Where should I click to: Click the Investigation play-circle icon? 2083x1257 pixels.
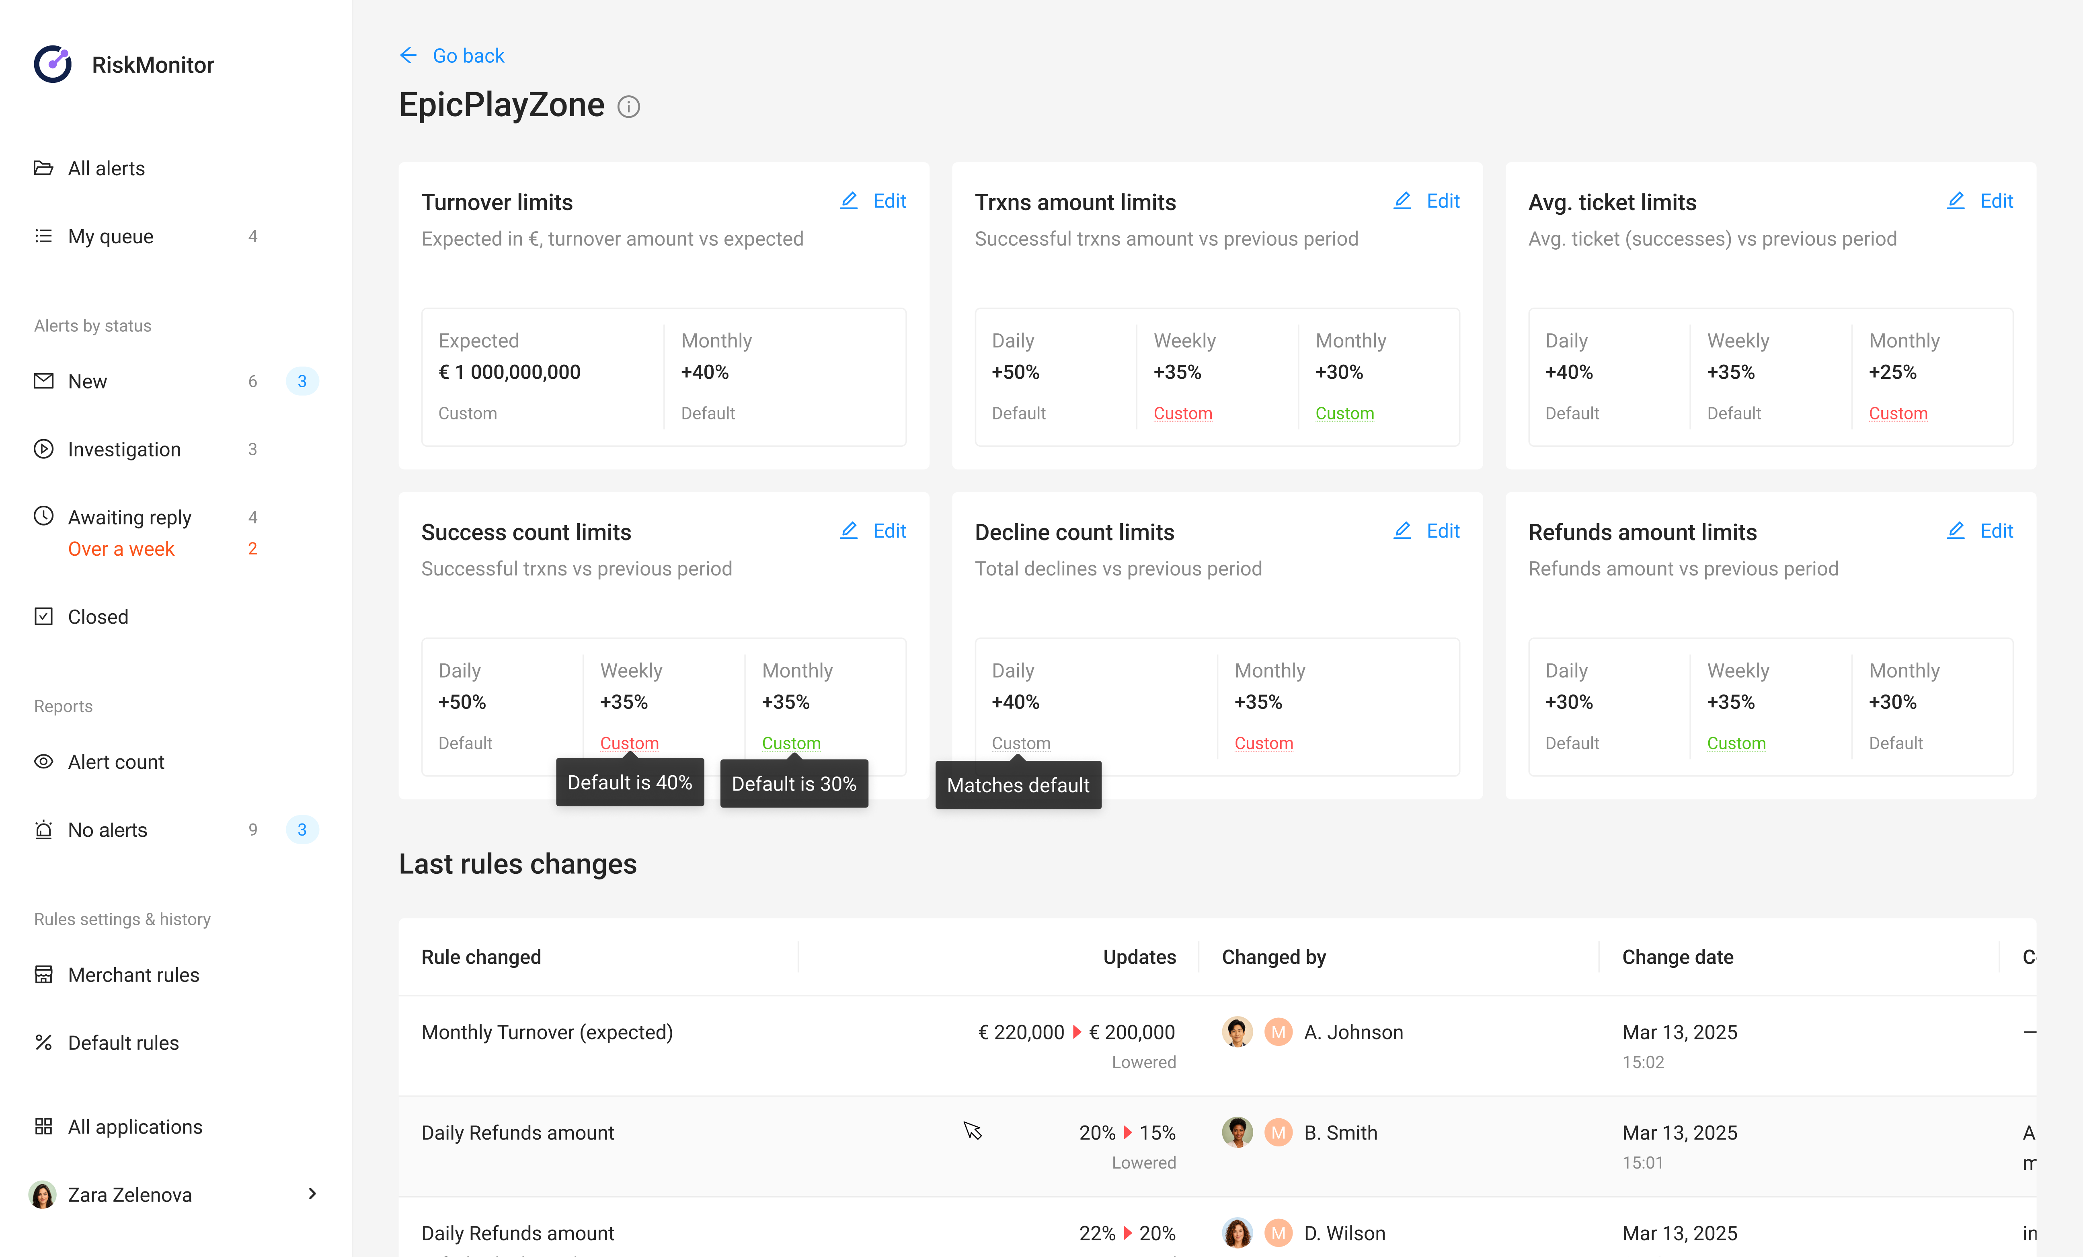[x=43, y=449]
